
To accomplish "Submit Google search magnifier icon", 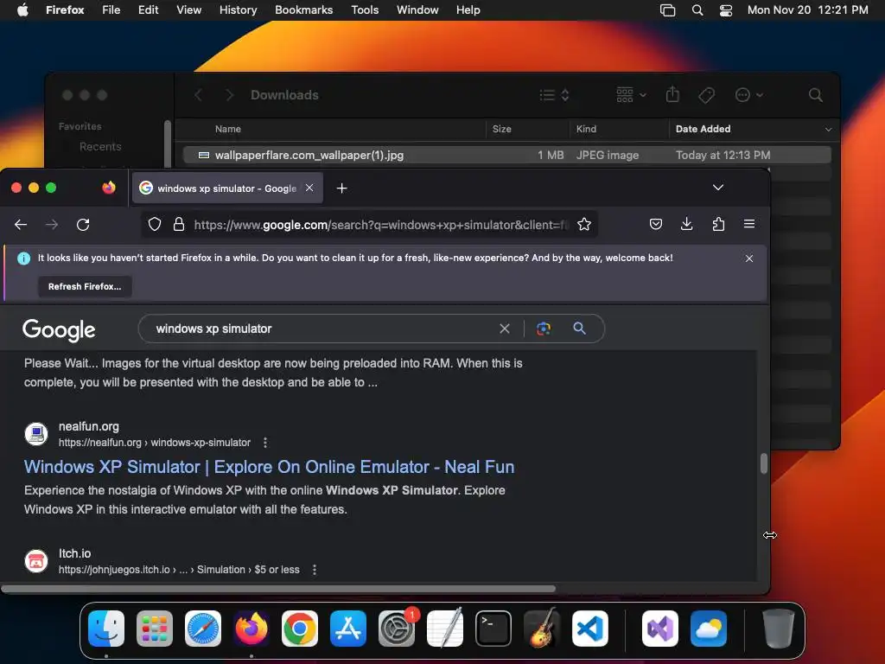I will click(579, 328).
